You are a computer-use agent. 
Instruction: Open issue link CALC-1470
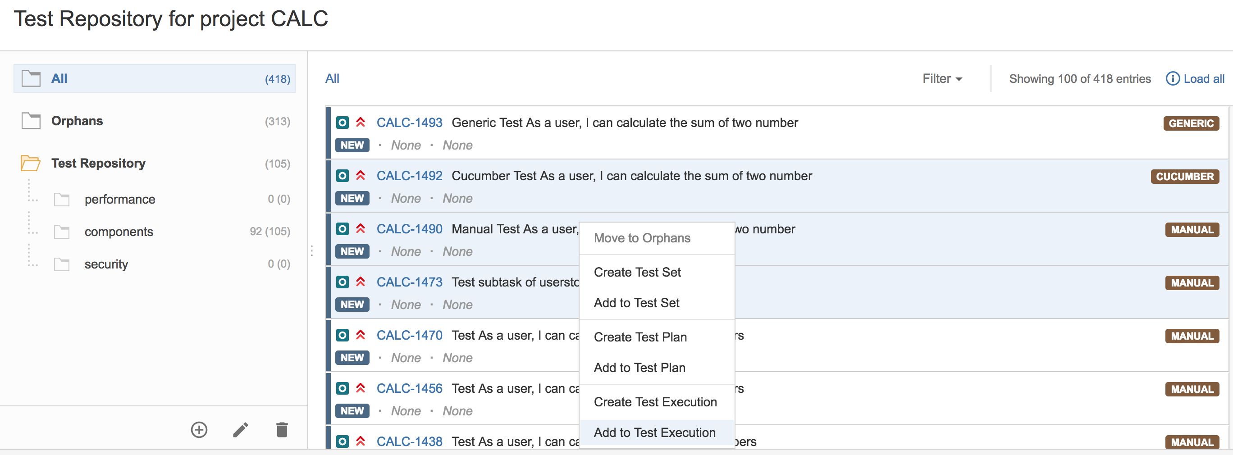pyautogui.click(x=409, y=335)
